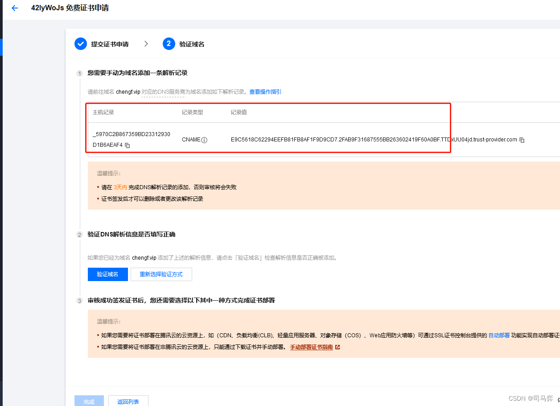Click the 验证域名 button
The height and width of the screenshot is (406, 560).
click(x=108, y=274)
